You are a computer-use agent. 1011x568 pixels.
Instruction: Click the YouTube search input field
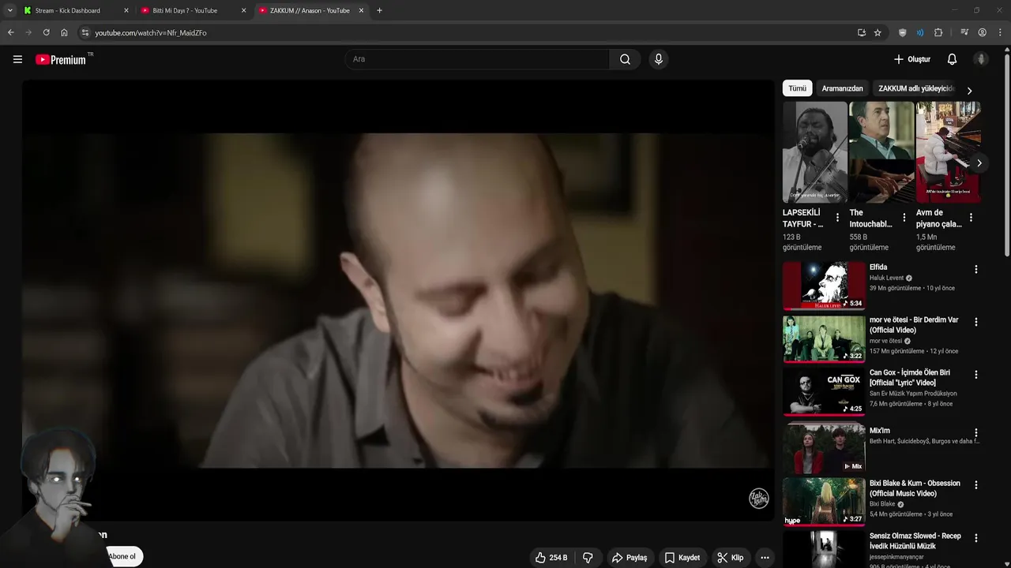(x=477, y=59)
